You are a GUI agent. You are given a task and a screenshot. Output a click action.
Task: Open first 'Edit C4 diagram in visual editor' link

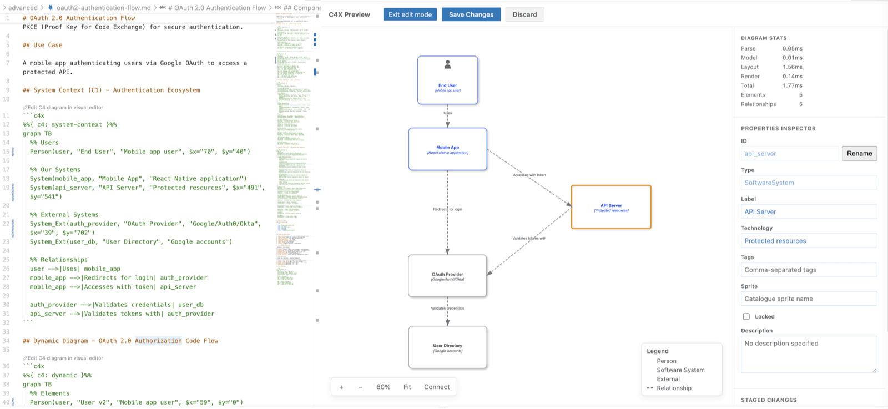tap(63, 108)
